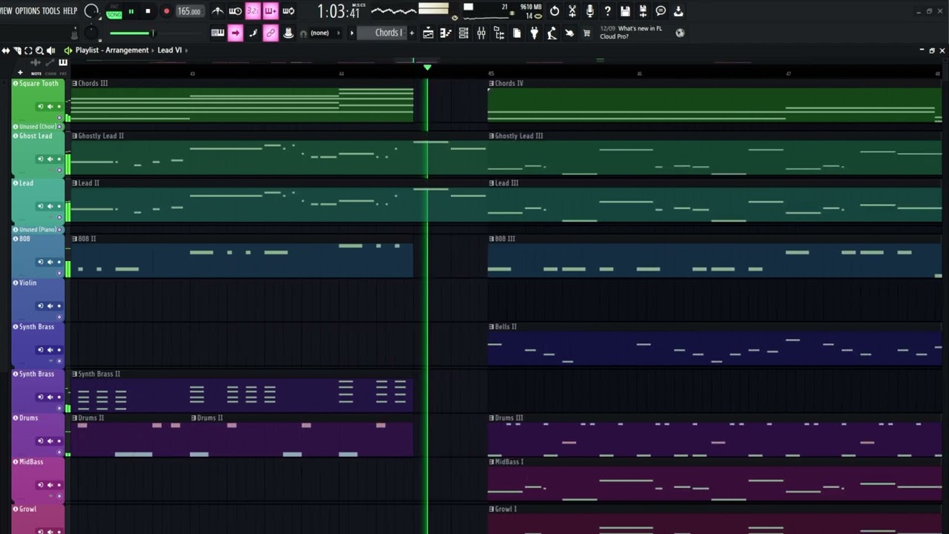Screen dimensions: 949x534
Task: Open the content library shopping cart icon
Action: pyautogui.click(x=586, y=33)
